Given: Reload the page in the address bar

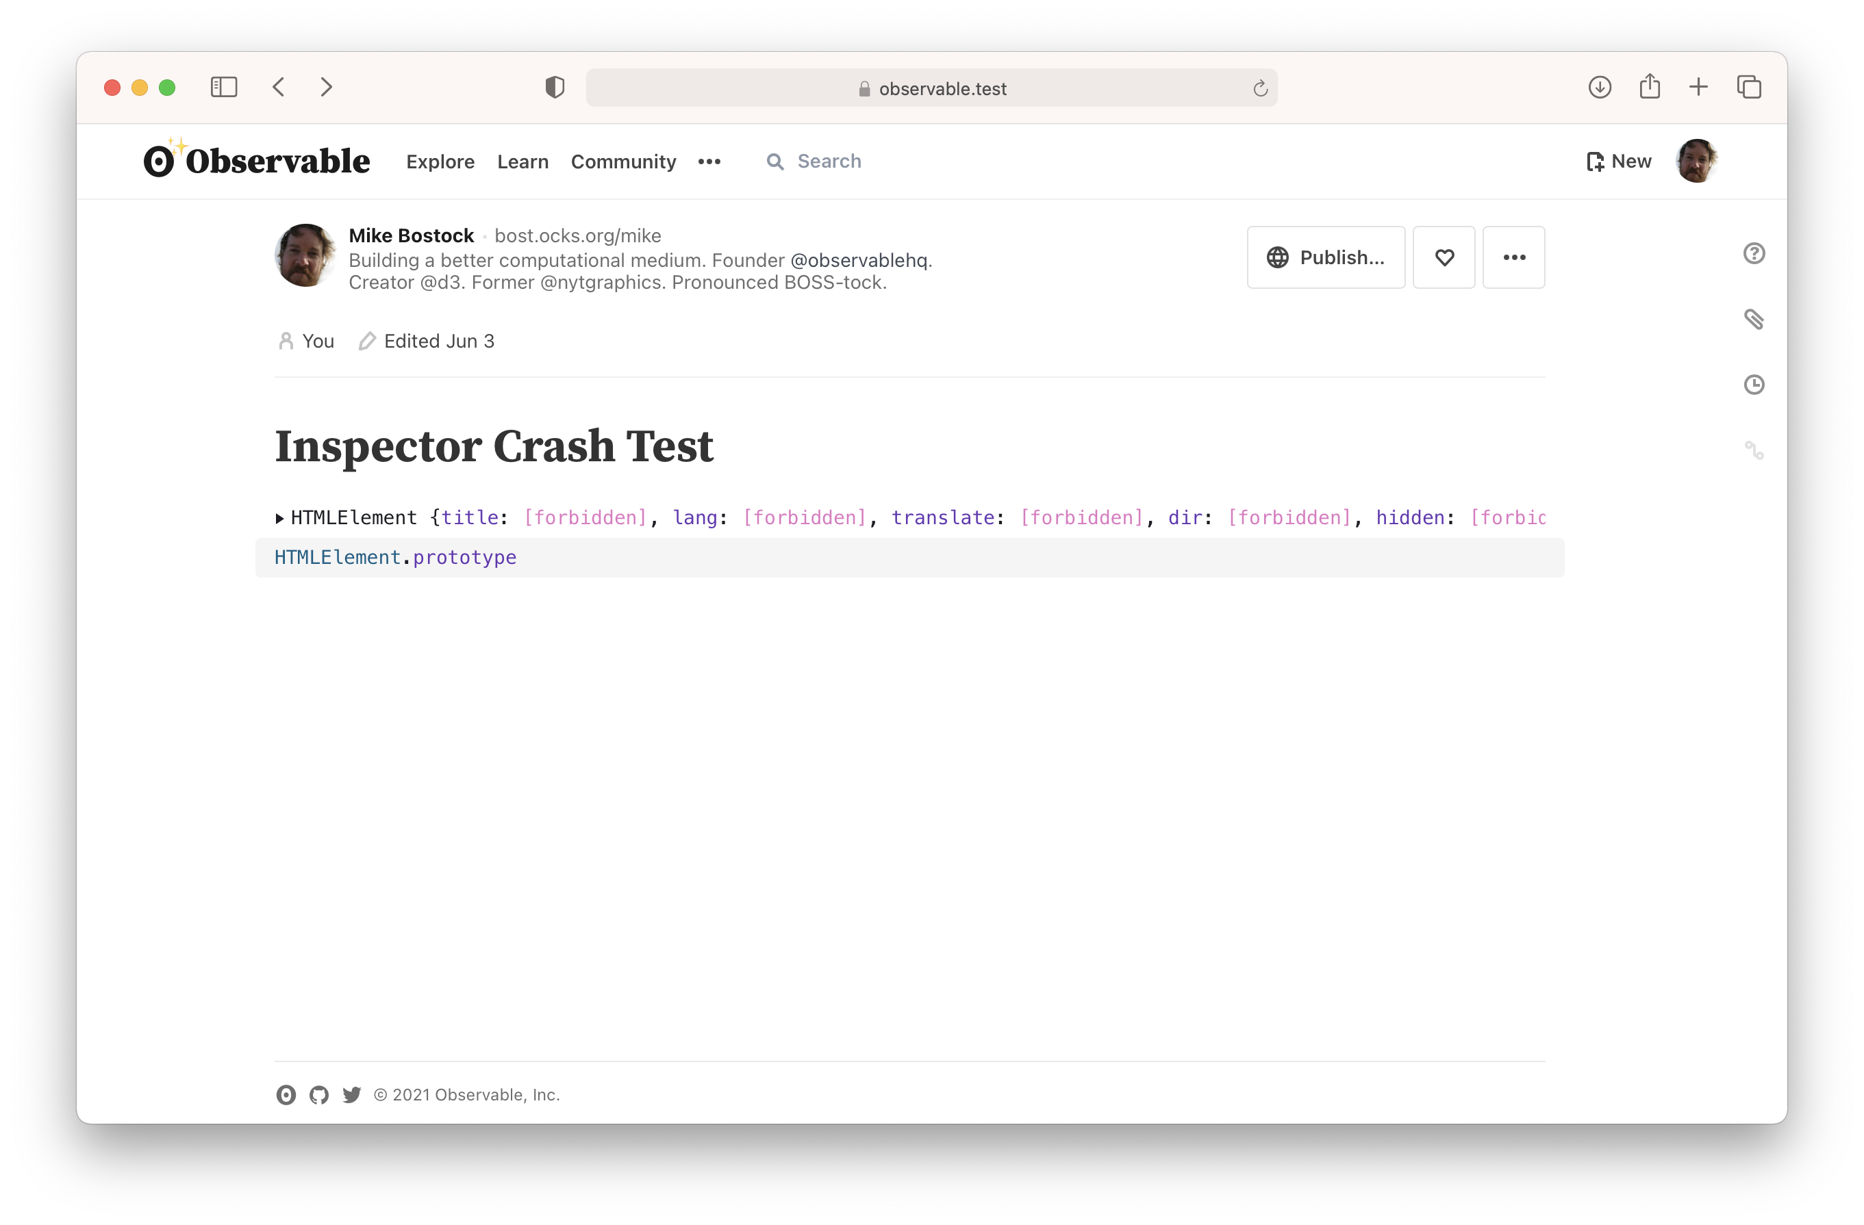Looking at the screenshot, I should pyautogui.click(x=1259, y=88).
